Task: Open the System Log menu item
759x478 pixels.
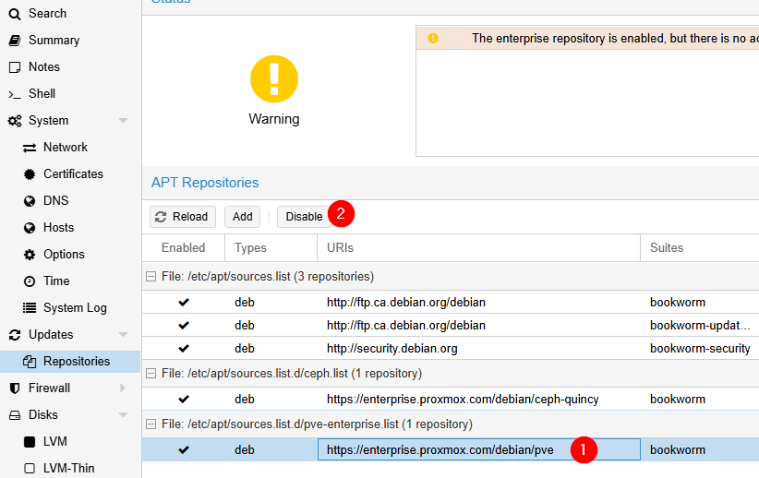Action: (x=75, y=308)
